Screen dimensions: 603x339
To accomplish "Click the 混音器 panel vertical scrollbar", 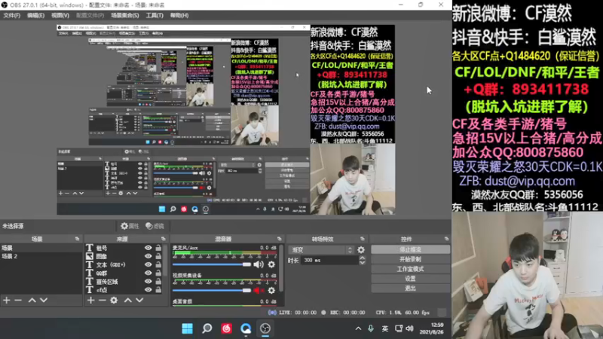I will (281, 268).
